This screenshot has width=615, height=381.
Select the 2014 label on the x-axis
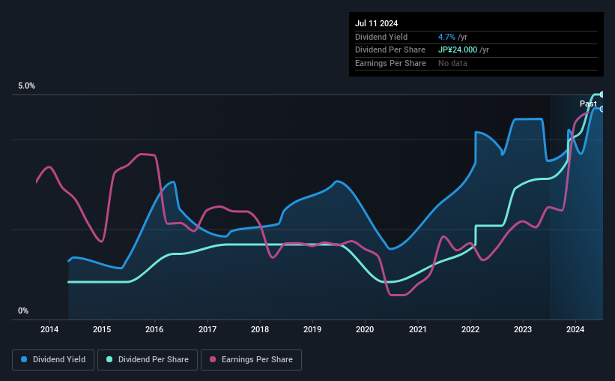pyautogui.click(x=49, y=329)
